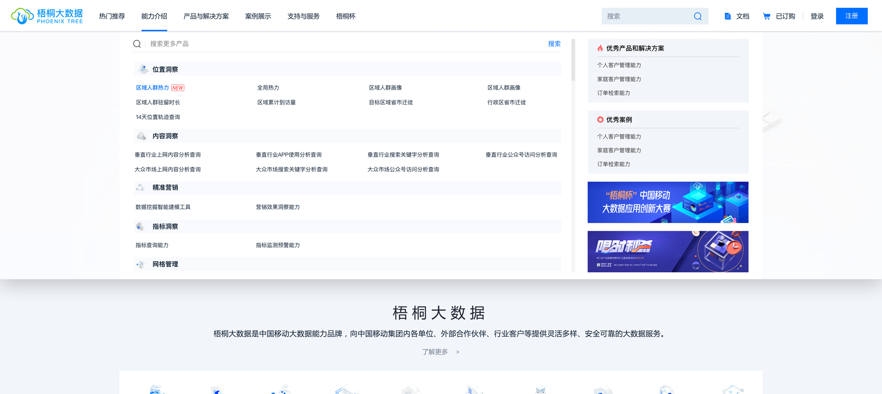Open 全局热力 product

click(x=268, y=88)
